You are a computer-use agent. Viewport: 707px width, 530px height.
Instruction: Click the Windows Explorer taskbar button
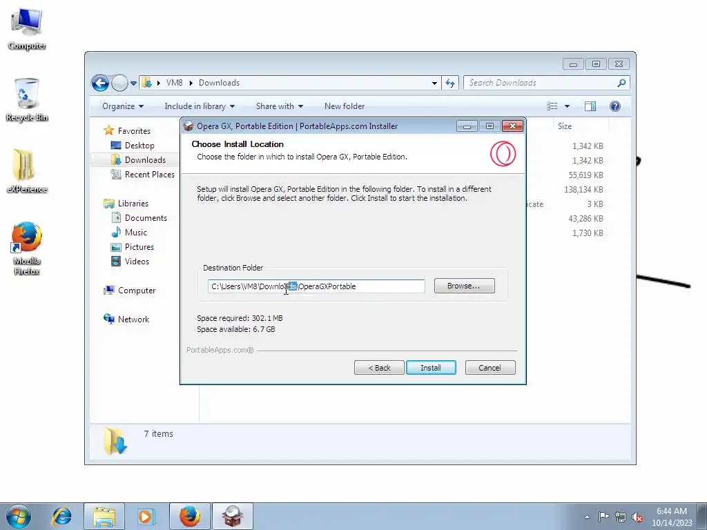point(104,516)
